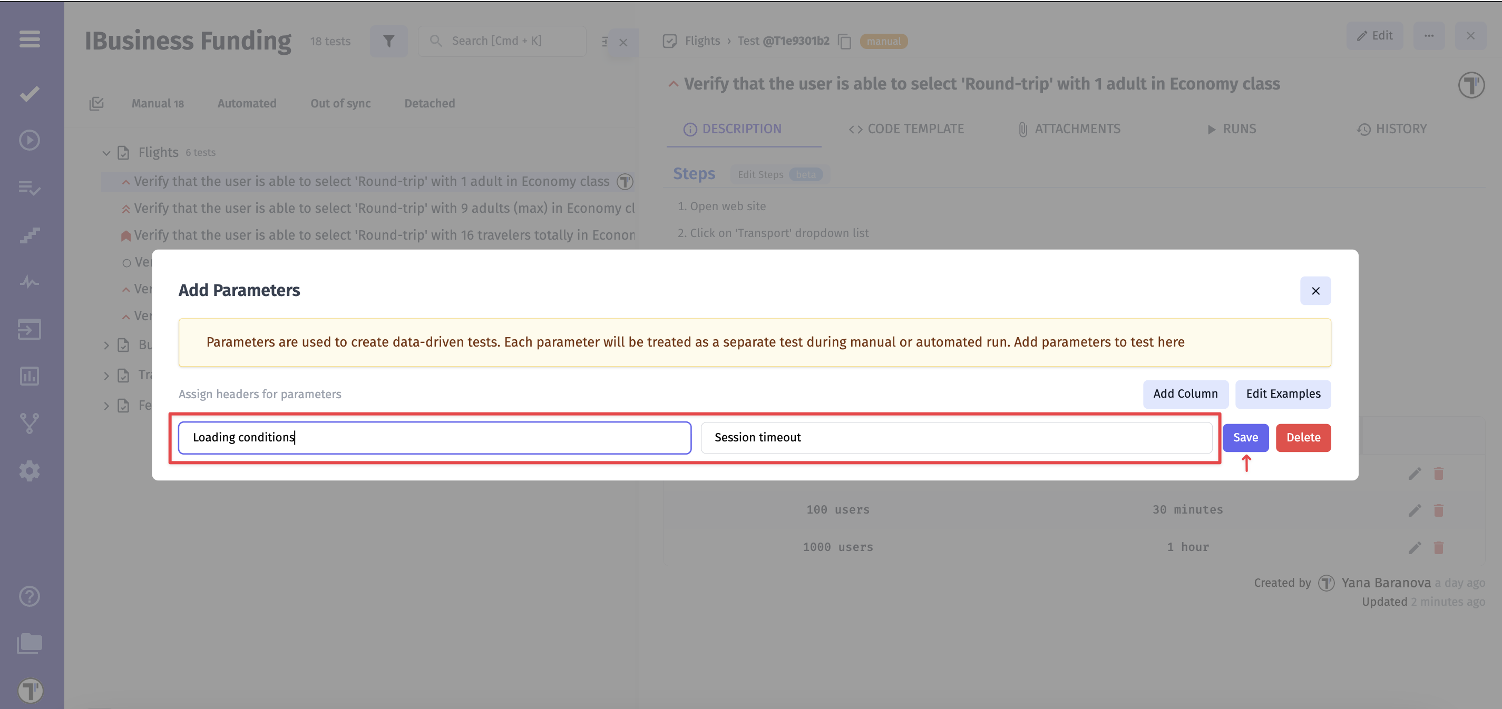Save the Loading conditions parameter
Screen dimensions: 1502x709
coord(1245,438)
